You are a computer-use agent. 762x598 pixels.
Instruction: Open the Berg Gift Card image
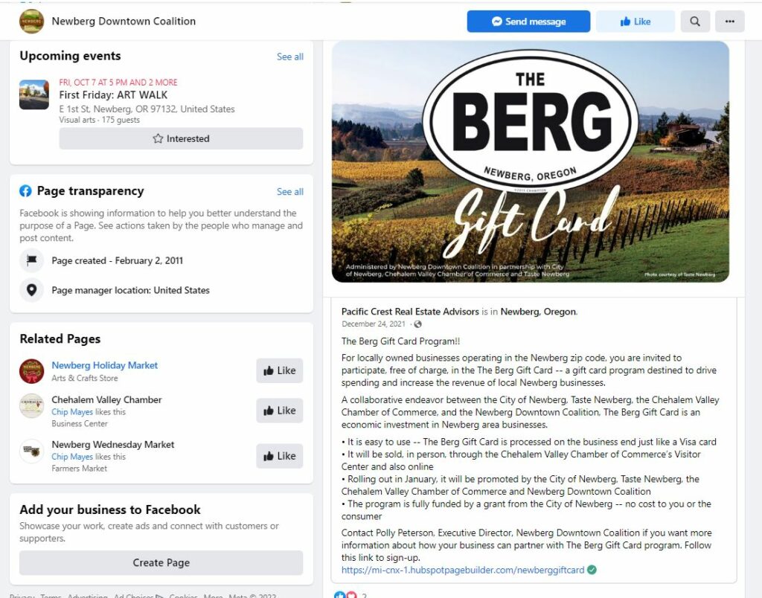point(530,161)
